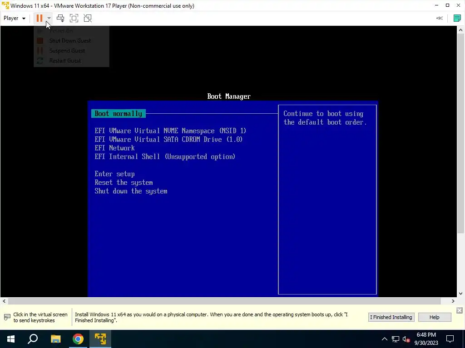The image size is (465, 348).
Task: Click vertical scrollbar up arrow
Action: tap(460, 29)
